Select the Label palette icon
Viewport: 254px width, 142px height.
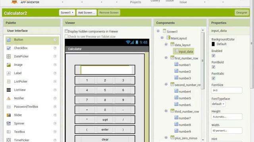click(x=9, y=73)
